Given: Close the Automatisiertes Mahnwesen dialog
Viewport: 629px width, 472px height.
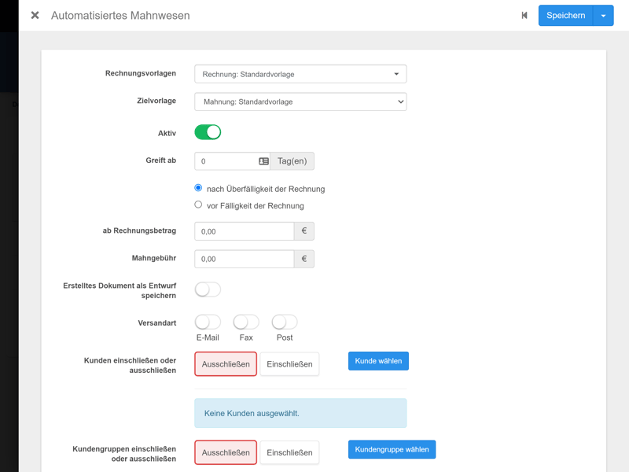Looking at the screenshot, I should (35, 15).
